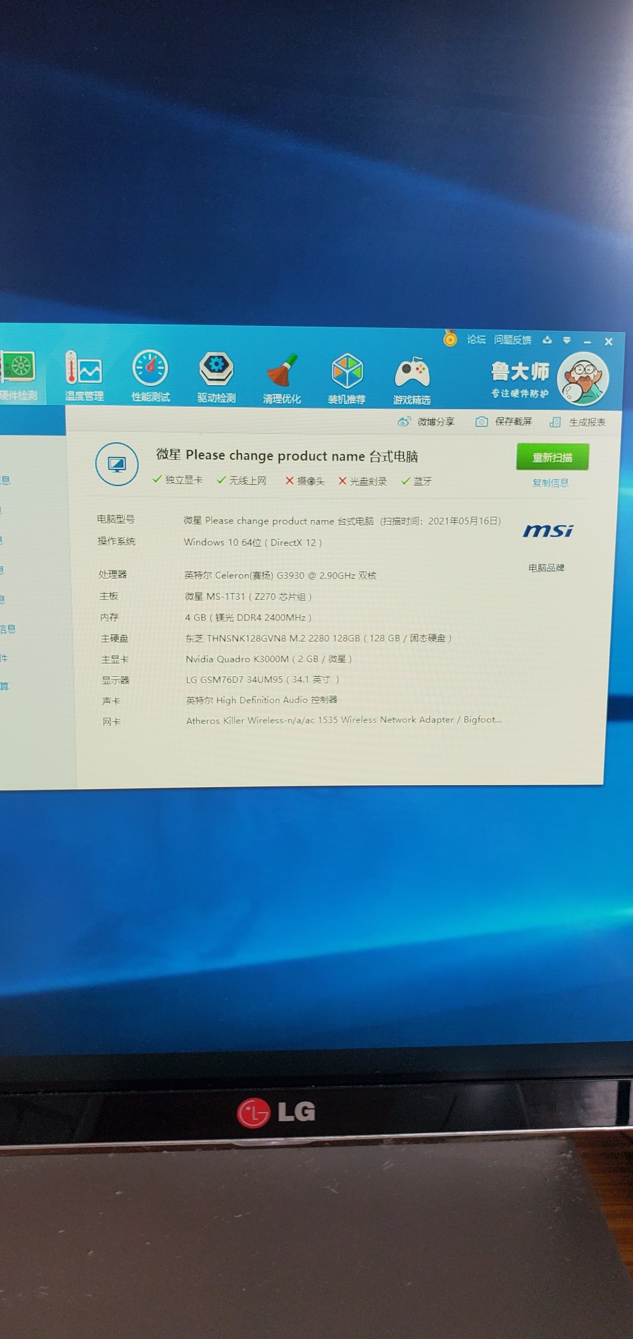Open the 硬件检测 hardware detection tab
The width and height of the screenshot is (633, 1339).
click(x=19, y=377)
